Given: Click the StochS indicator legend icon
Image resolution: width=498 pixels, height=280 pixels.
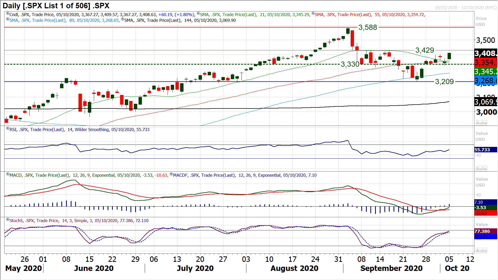Looking at the screenshot, I should pos(8,220).
